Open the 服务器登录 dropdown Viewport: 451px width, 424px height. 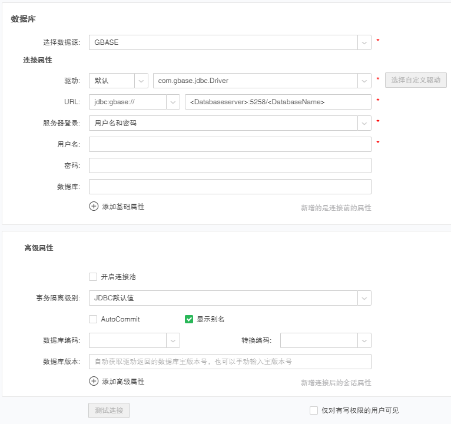click(x=364, y=123)
